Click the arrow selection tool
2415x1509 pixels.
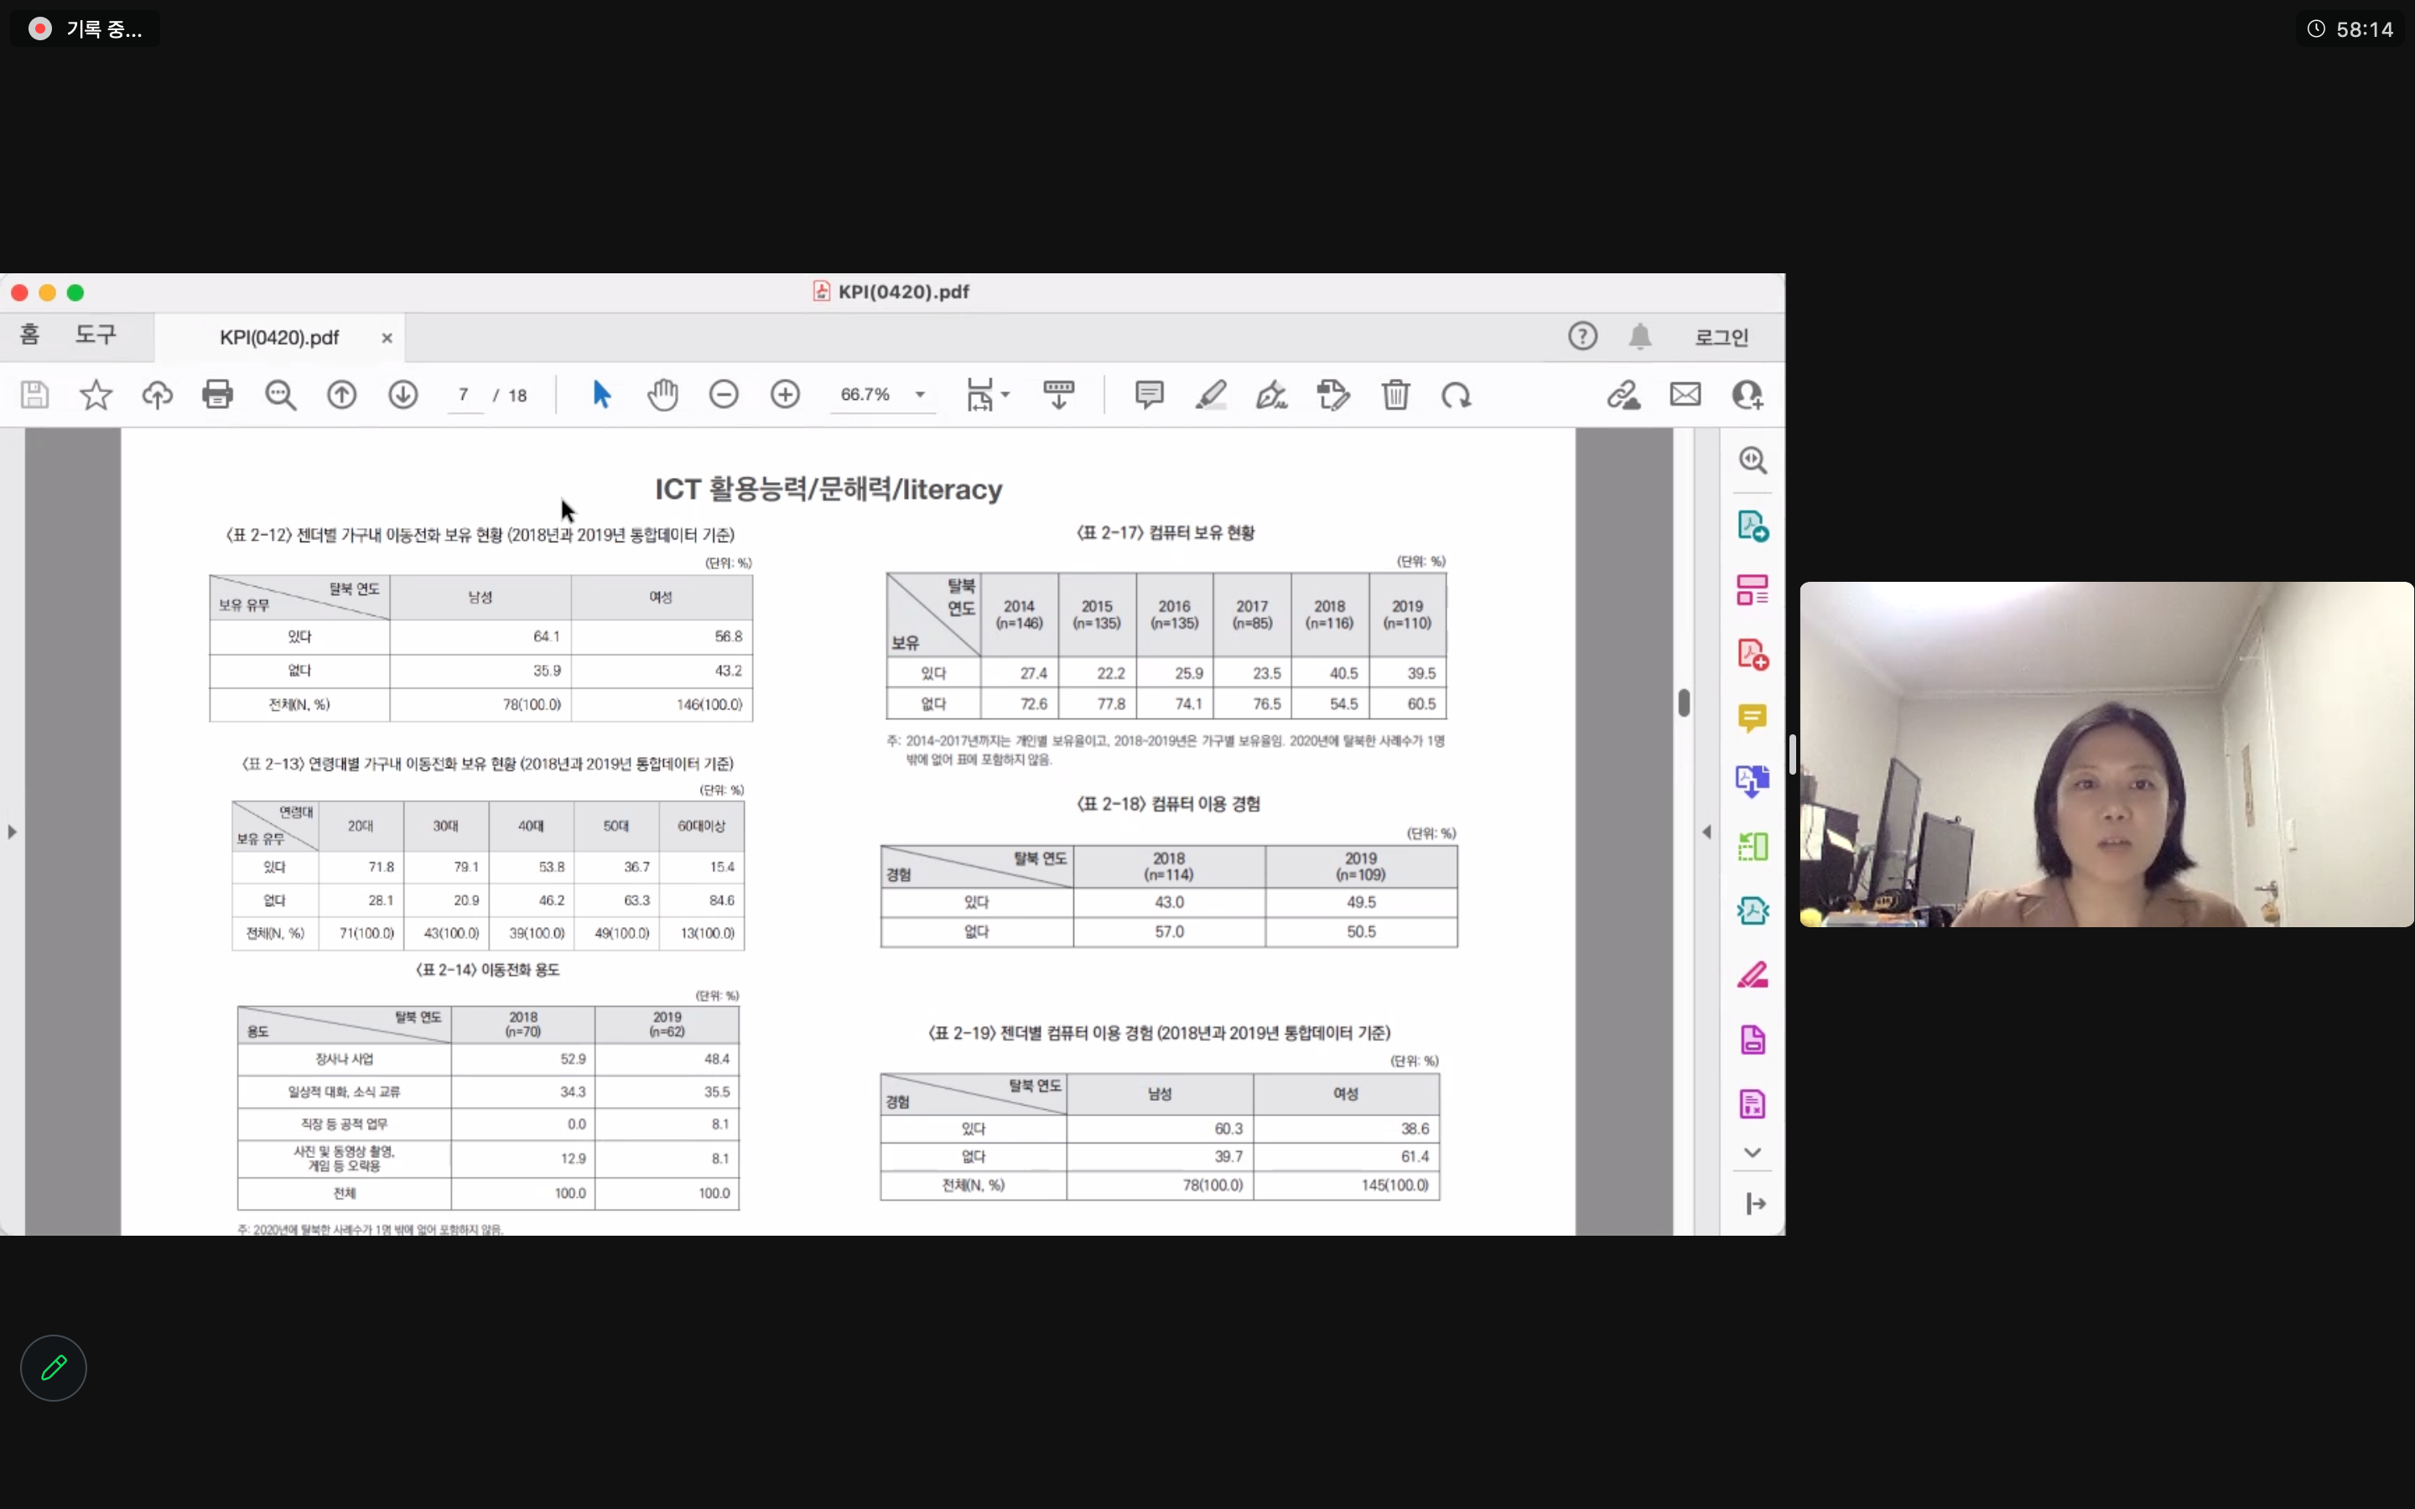coord(600,395)
